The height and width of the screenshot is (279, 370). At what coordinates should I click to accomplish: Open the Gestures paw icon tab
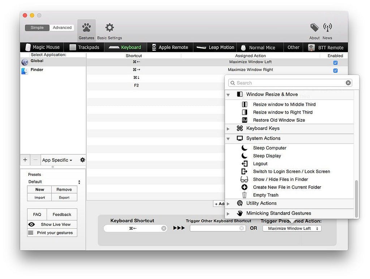click(x=86, y=28)
